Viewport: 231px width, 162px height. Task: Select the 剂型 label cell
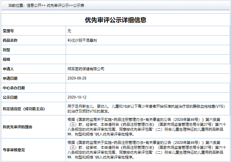tap(33, 50)
